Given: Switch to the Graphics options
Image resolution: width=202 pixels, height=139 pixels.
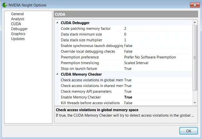Looking at the screenshot, I should point(18,34).
